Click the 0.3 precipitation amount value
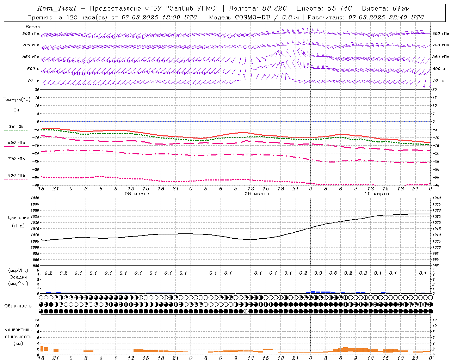451x361 pixels. tap(363, 273)
